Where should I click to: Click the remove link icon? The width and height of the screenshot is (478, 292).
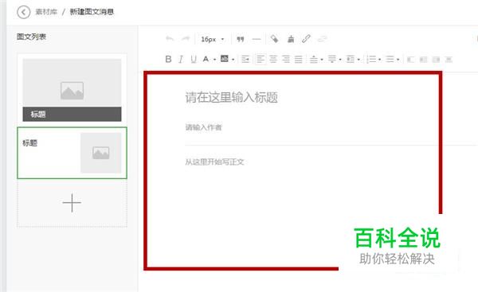[x=322, y=39]
